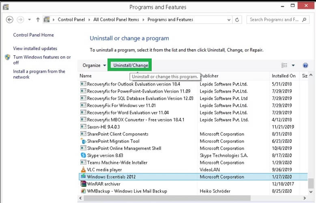Click the WinRAR archiver icon
Viewport: 316px width, 203px height.
coord(83,184)
